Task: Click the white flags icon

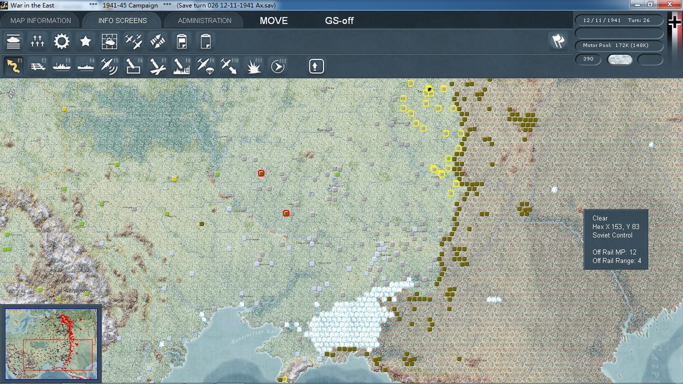Action: point(558,41)
